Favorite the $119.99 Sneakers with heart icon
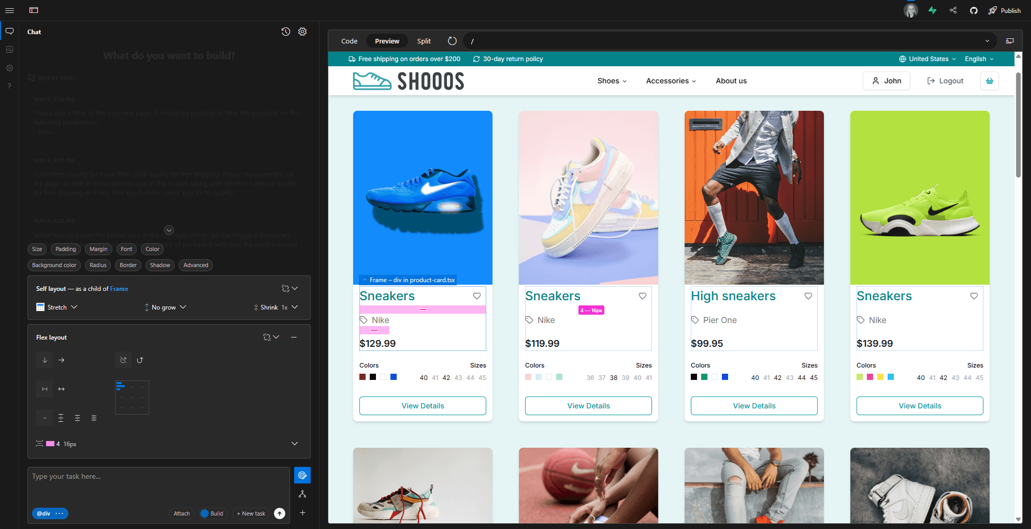Image resolution: width=1031 pixels, height=529 pixels. click(643, 296)
